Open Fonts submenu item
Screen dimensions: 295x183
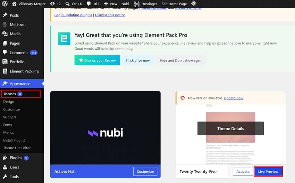[8, 125]
